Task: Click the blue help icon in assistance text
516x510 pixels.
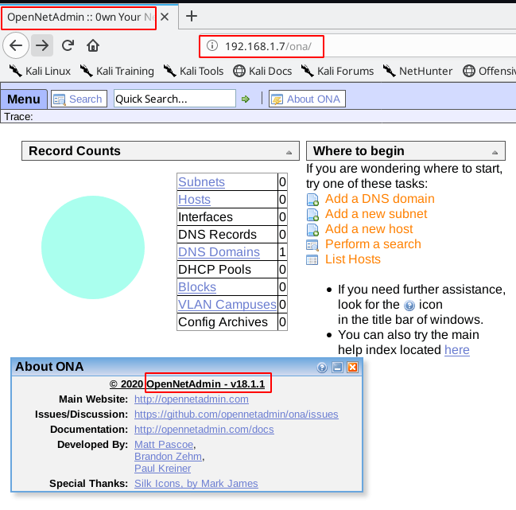Action: (x=409, y=306)
